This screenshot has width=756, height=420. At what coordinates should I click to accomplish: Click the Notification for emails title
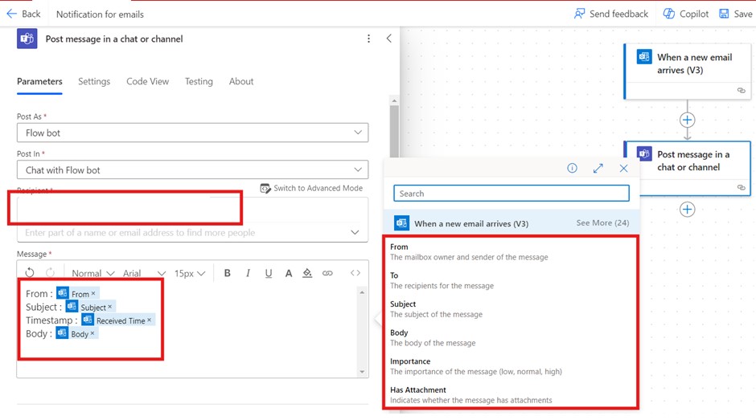(x=100, y=14)
